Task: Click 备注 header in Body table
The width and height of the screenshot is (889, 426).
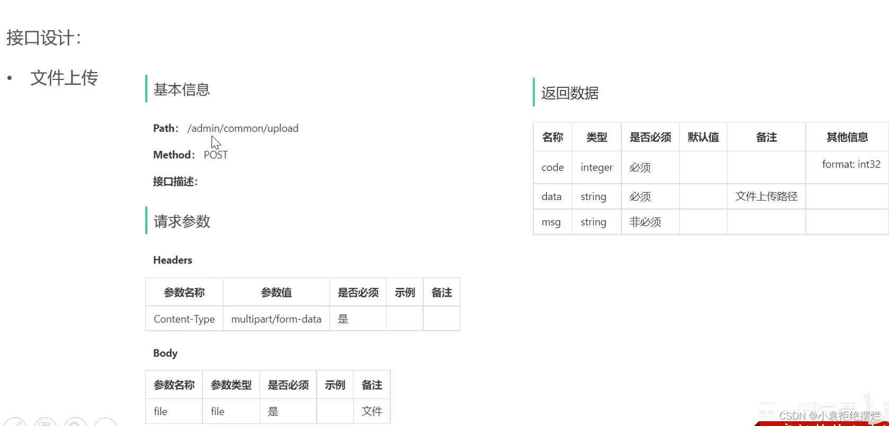Action: (x=372, y=385)
